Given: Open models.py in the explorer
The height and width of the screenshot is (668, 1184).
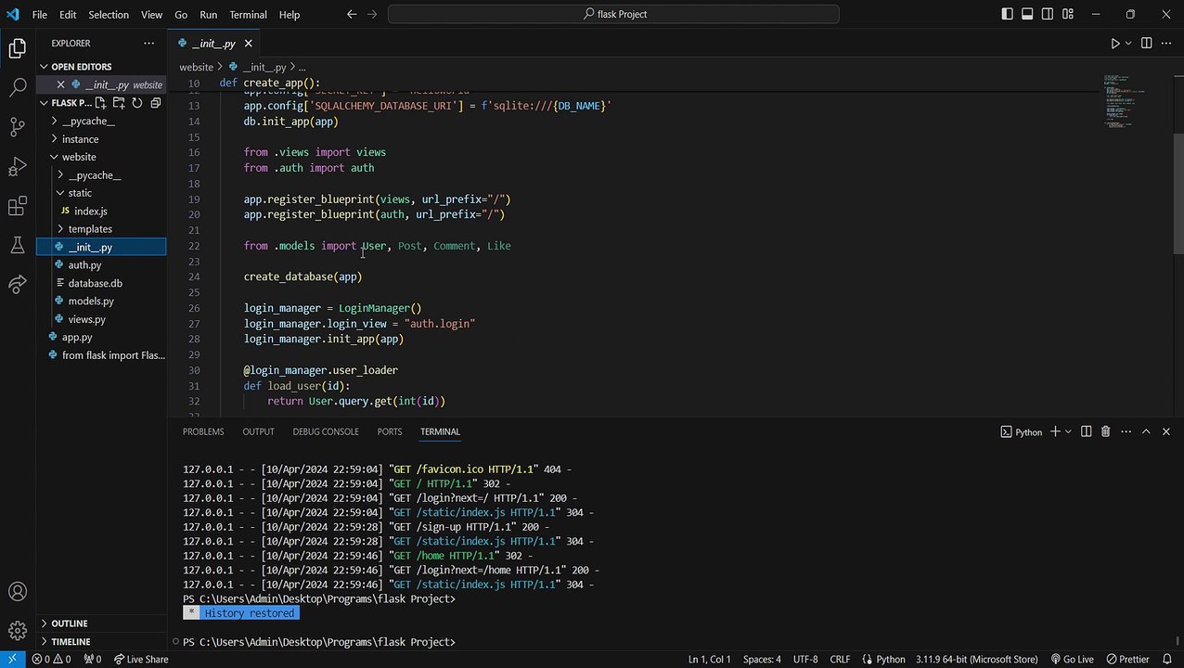Looking at the screenshot, I should 91,302.
